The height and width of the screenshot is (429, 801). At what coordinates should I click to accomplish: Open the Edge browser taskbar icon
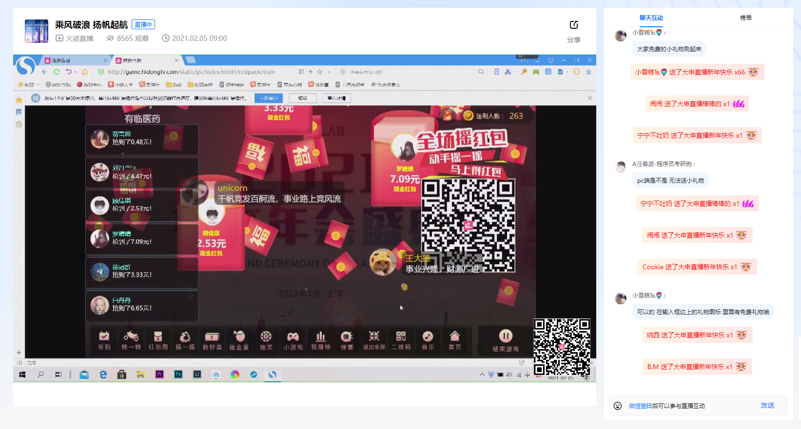coord(103,374)
